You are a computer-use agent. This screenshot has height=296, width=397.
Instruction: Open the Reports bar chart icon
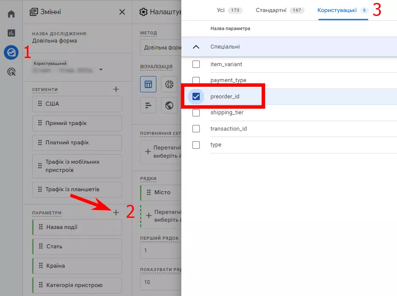point(11,33)
